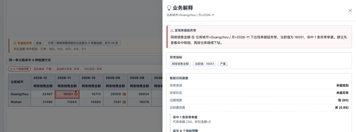
Task: Click the orange alert icon in Guangzhou 2026-11 cell
Action: tap(76, 94)
